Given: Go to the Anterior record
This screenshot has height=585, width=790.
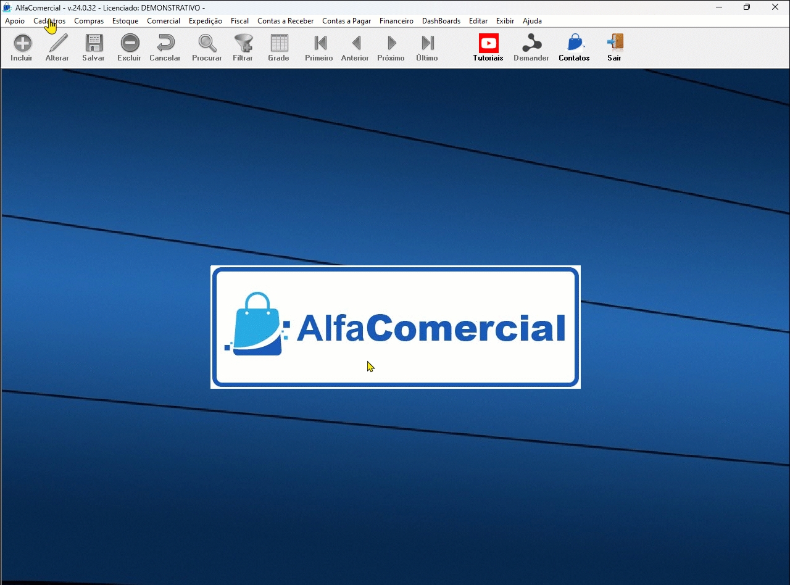Looking at the screenshot, I should point(355,43).
